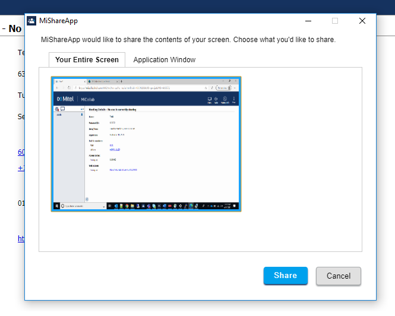Open the background link starting with 60
The image size is (395, 316).
(x=21, y=153)
